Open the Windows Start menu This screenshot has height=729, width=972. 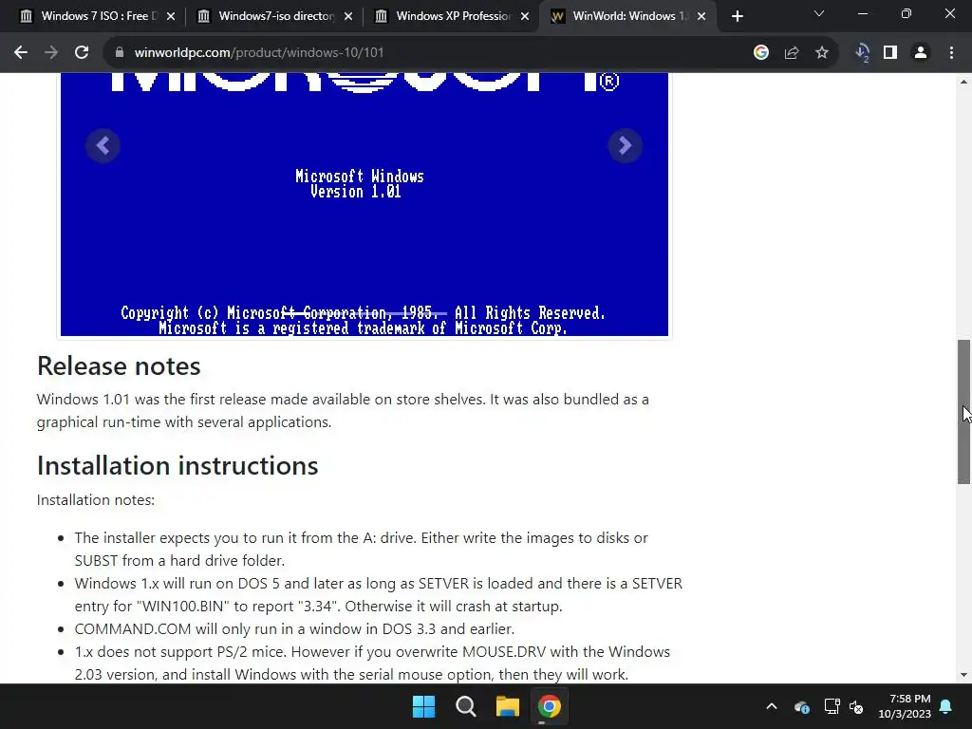(424, 706)
